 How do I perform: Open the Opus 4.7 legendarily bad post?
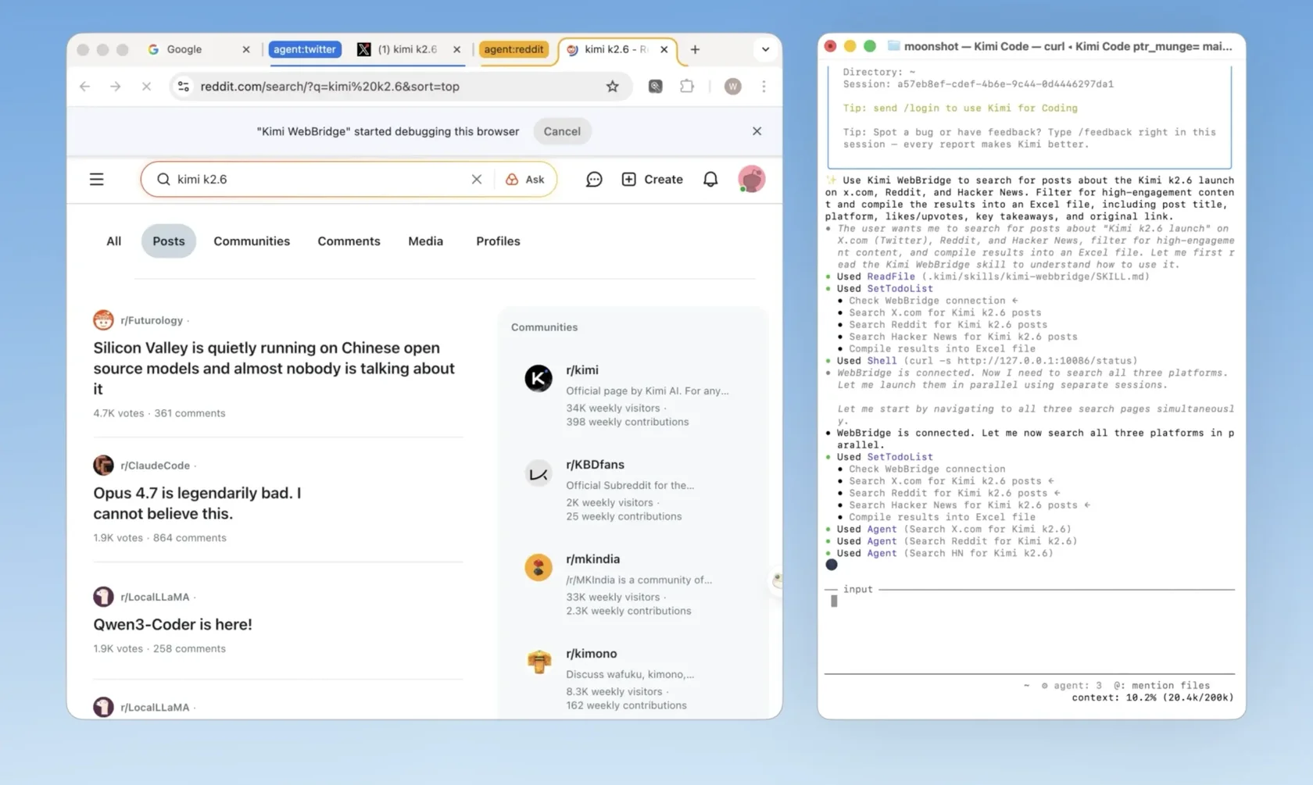(x=197, y=503)
